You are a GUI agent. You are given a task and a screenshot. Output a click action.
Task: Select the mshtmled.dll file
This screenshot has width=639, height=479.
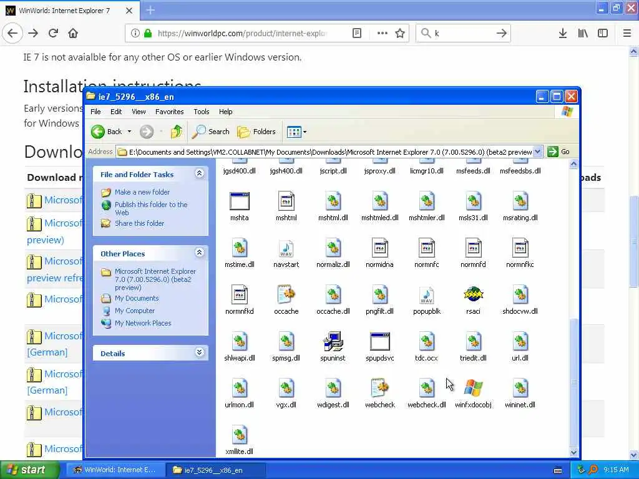(x=379, y=201)
